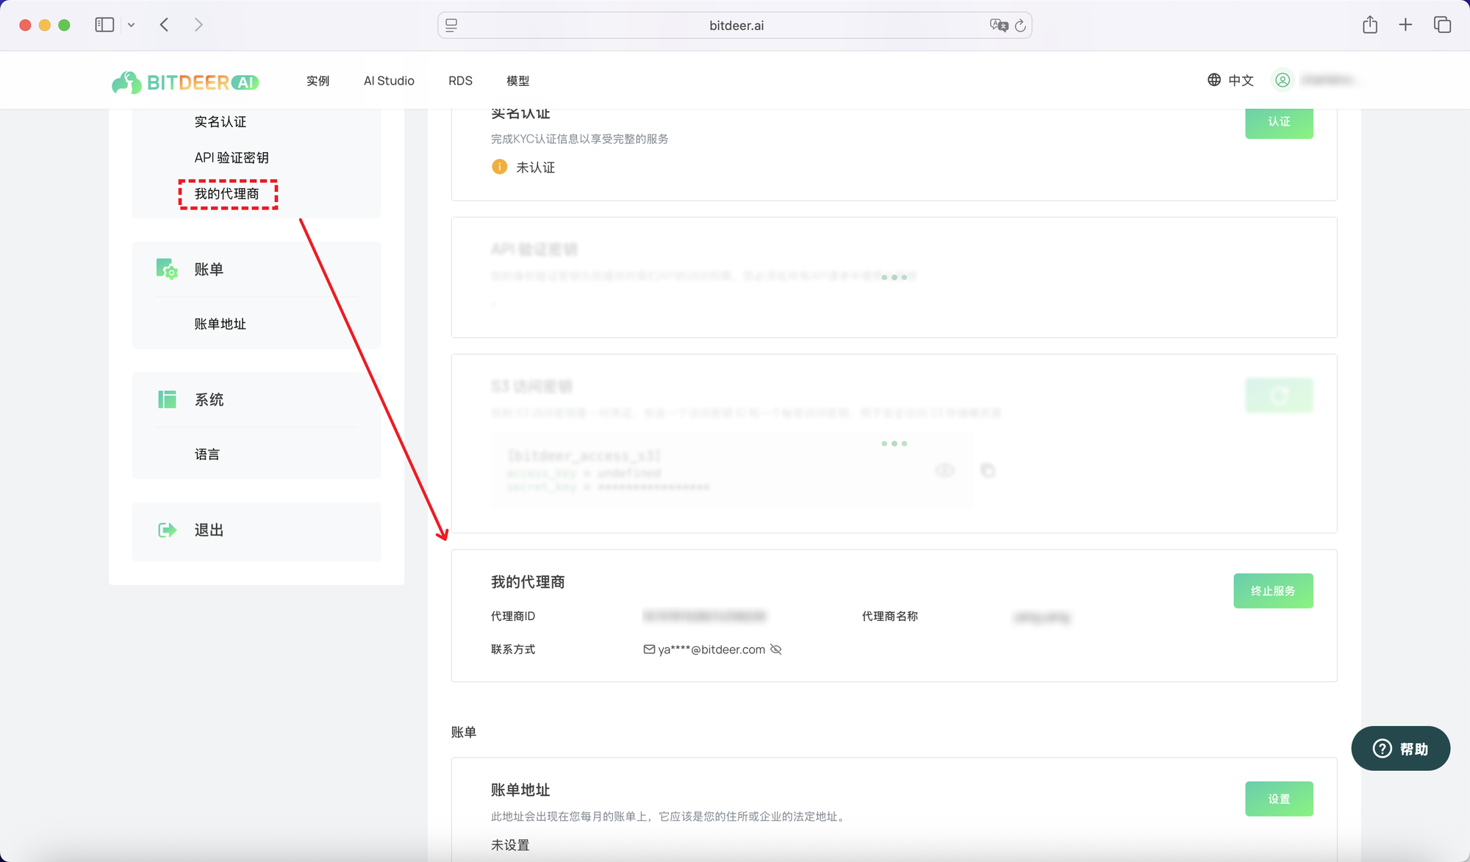Screen dimensions: 1470x862
Task: Go back with the browser back arrow
Action: [x=164, y=25]
